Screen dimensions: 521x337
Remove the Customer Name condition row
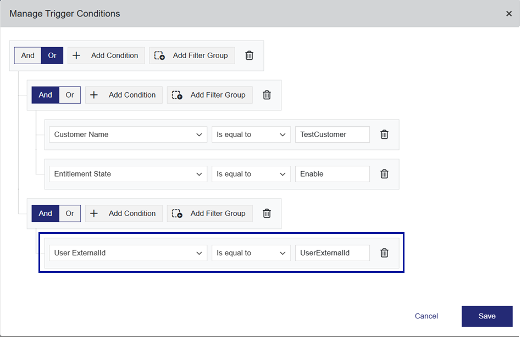tap(384, 134)
